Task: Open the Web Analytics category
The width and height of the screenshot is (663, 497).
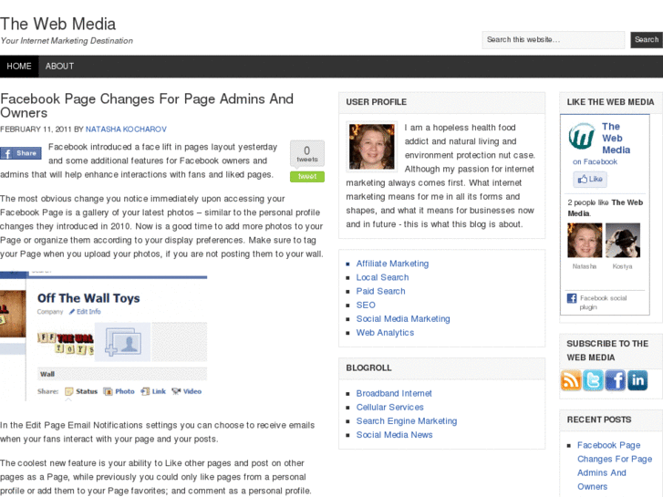Action: [x=385, y=333]
